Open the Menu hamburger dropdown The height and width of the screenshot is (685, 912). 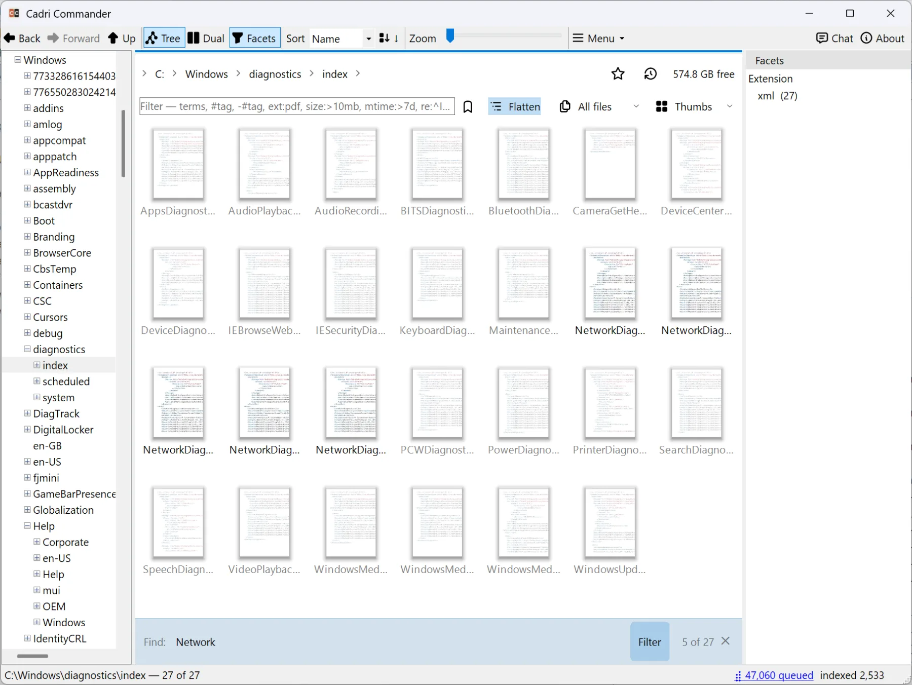coord(598,39)
